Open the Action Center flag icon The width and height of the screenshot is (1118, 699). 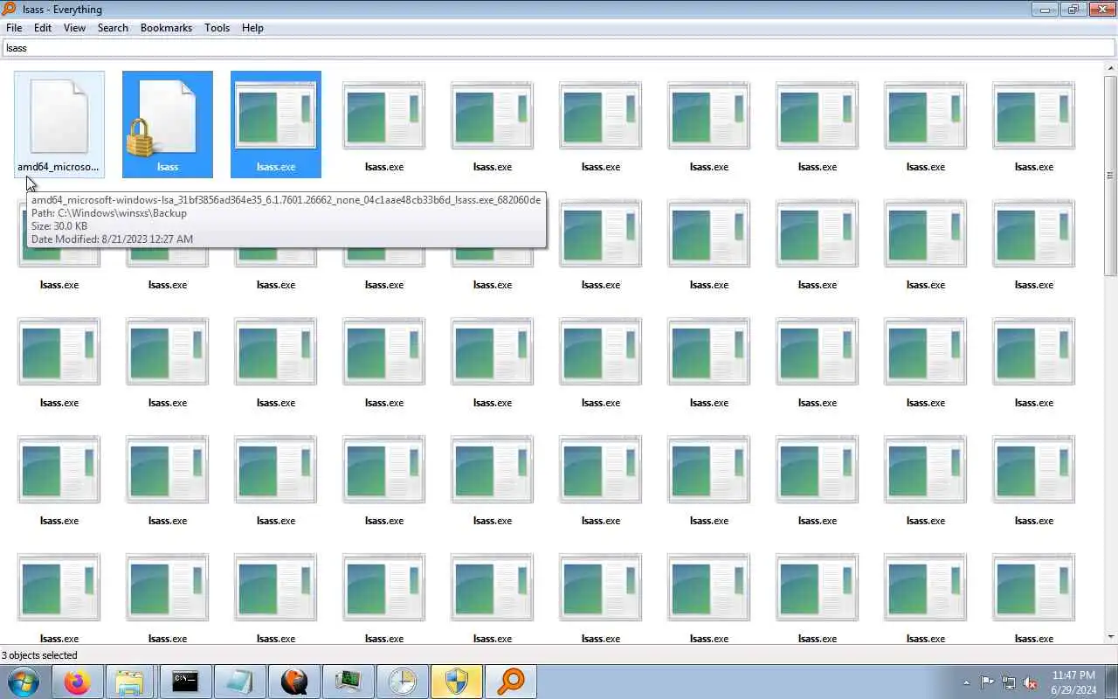pyautogui.click(x=987, y=682)
